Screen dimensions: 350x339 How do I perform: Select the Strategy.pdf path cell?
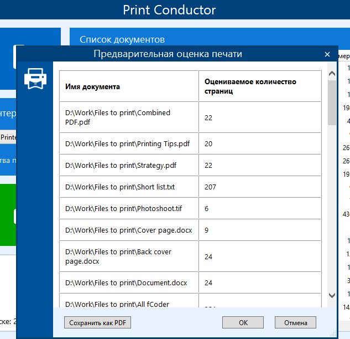pos(129,165)
